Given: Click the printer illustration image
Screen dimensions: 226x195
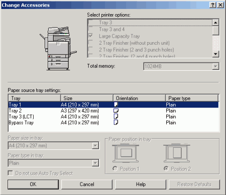Looking at the screenshot, I should 58,48.
